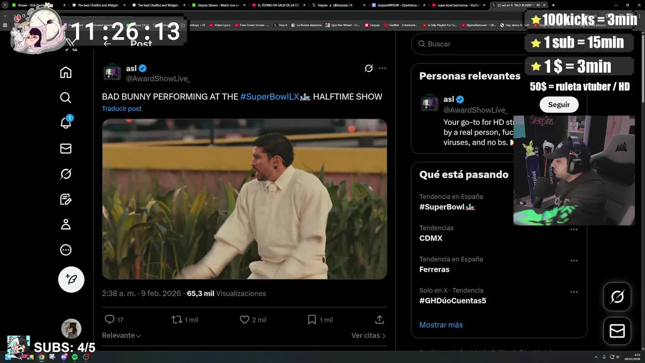Open the More options circle icon in sidebar
The height and width of the screenshot is (363, 645).
(x=66, y=250)
